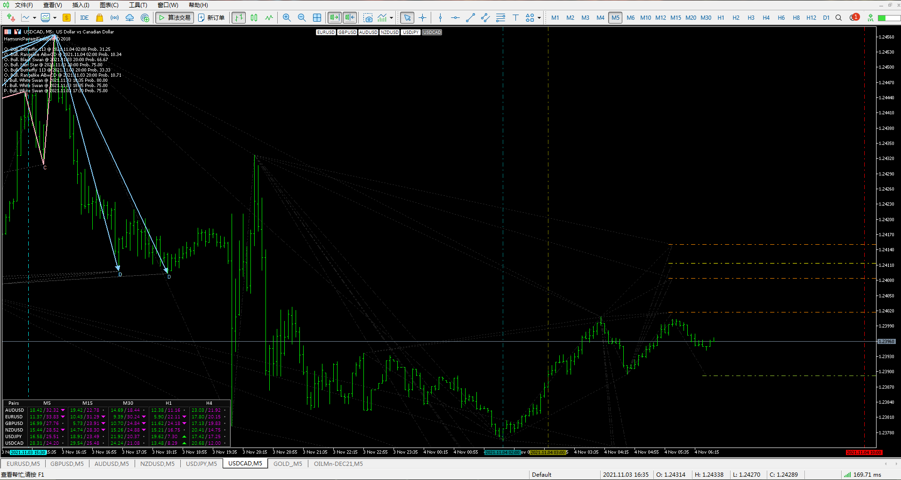This screenshot has height=480, width=901.
Task: Click the chart line type icon
Action: [x=25, y=18]
